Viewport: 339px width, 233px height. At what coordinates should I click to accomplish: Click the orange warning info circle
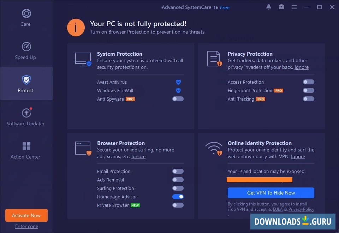[x=76, y=28]
